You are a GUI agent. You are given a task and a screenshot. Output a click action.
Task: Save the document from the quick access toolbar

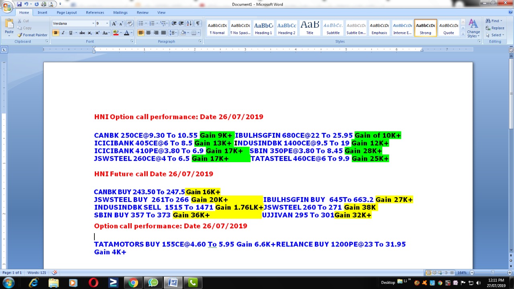[x=19, y=4]
